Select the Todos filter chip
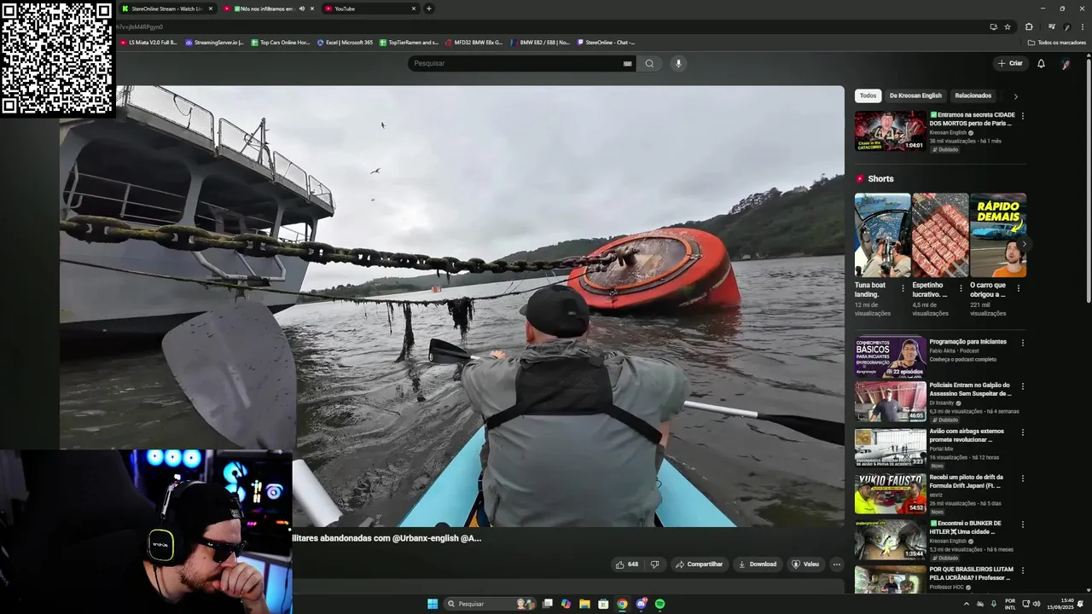1092x614 pixels. coord(868,96)
